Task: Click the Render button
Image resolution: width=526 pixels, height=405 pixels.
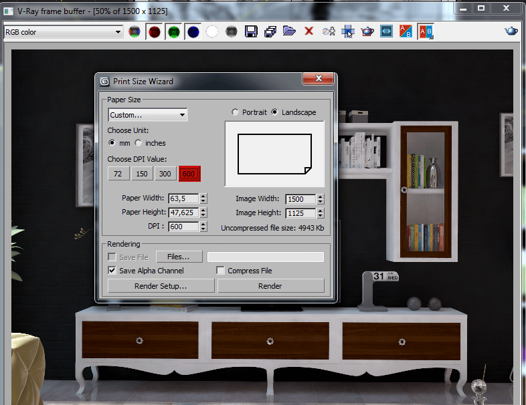Action: tap(271, 286)
